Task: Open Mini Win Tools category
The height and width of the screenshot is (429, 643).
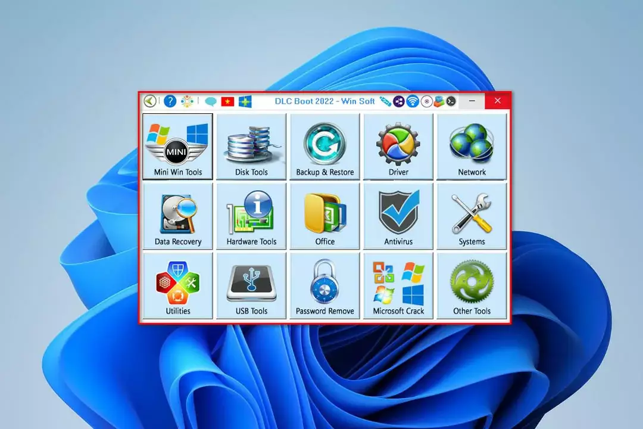Action: (177, 147)
